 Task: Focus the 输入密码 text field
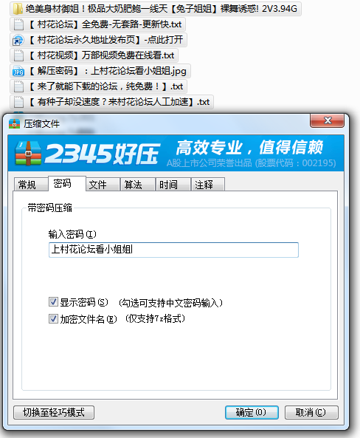coord(173,250)
